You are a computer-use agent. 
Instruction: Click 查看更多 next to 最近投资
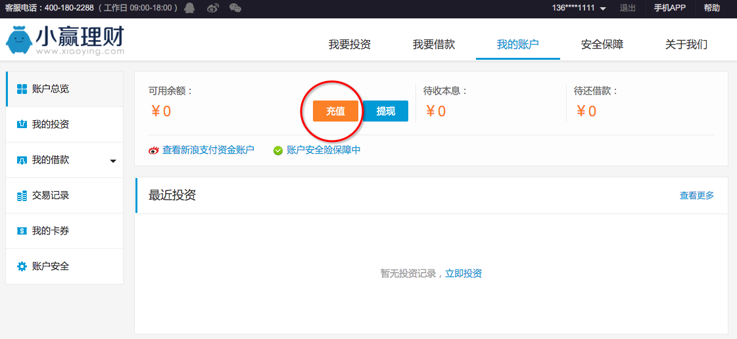[x=697, y=195]
